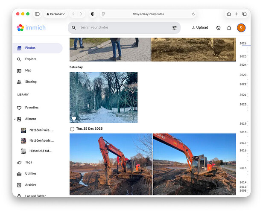Click the Immich logo
The height and width of the screenshot is (213, 263).
[31, 28]
